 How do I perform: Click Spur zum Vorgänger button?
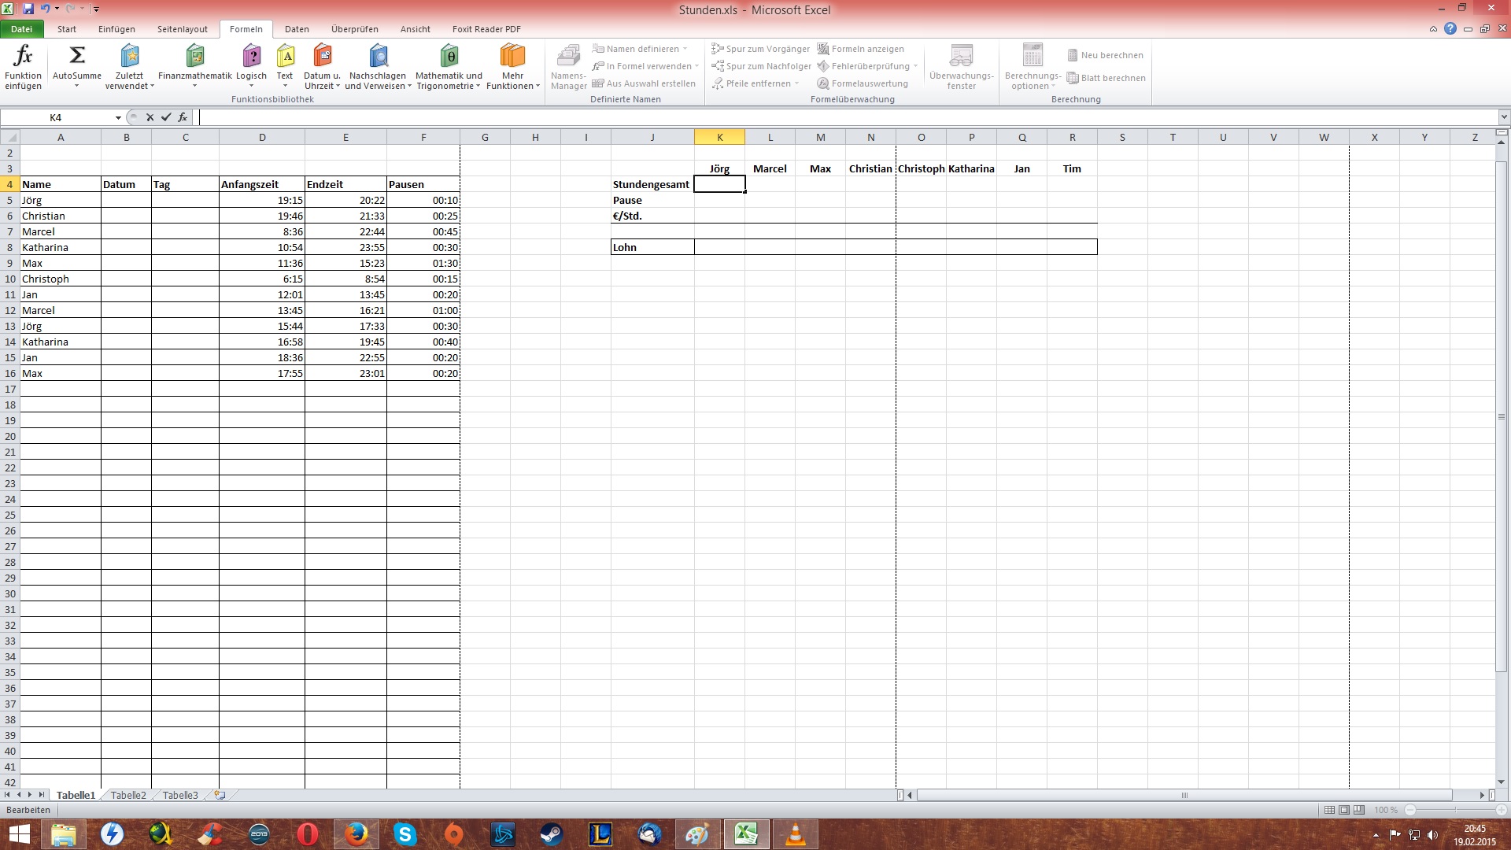coord(760,49)
